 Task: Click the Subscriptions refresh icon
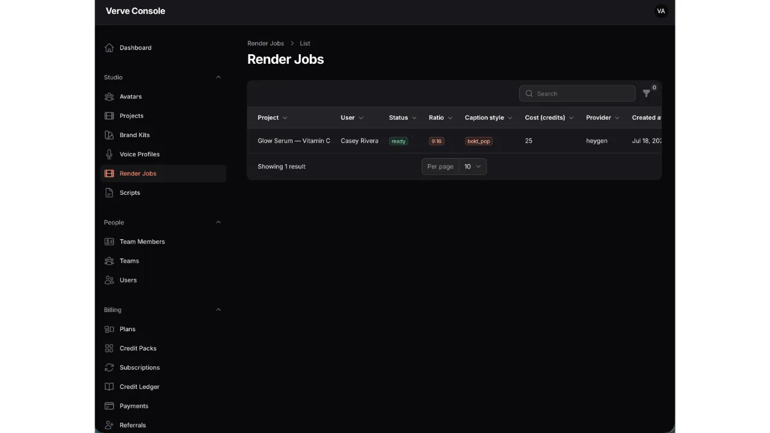click(x=109, y=367)
